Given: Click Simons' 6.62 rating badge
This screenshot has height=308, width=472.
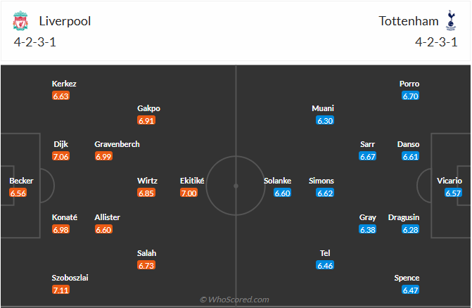Looking at the screenshot, I should coord(325,193).
